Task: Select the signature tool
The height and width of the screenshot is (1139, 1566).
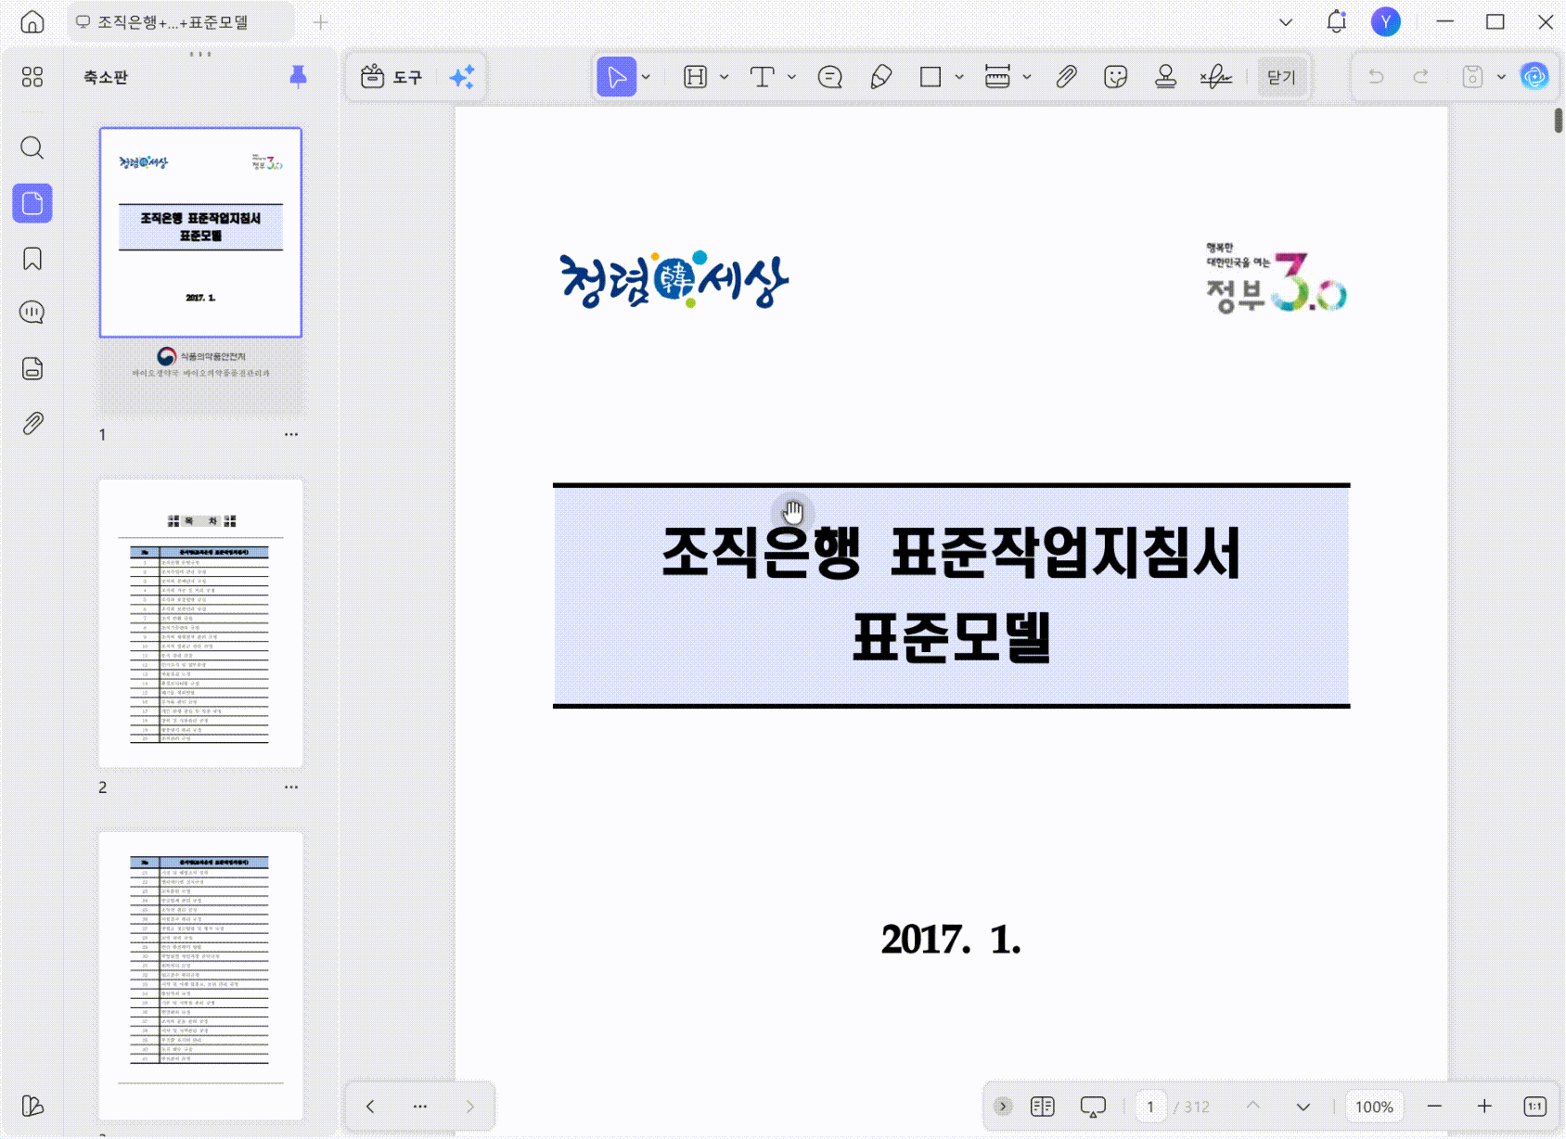Action: 1215,77
